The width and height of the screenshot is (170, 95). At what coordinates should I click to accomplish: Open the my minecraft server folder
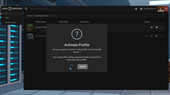[157, 36]
